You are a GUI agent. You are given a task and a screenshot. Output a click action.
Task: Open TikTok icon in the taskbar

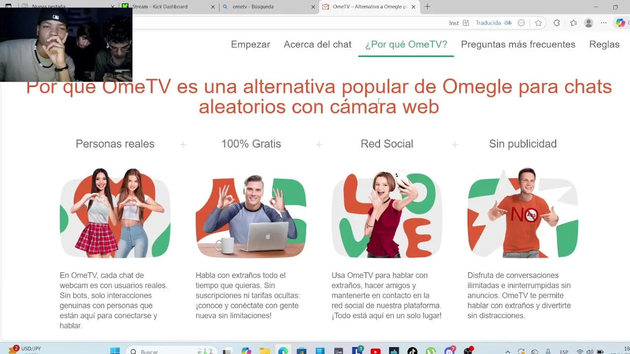point(412,351)
